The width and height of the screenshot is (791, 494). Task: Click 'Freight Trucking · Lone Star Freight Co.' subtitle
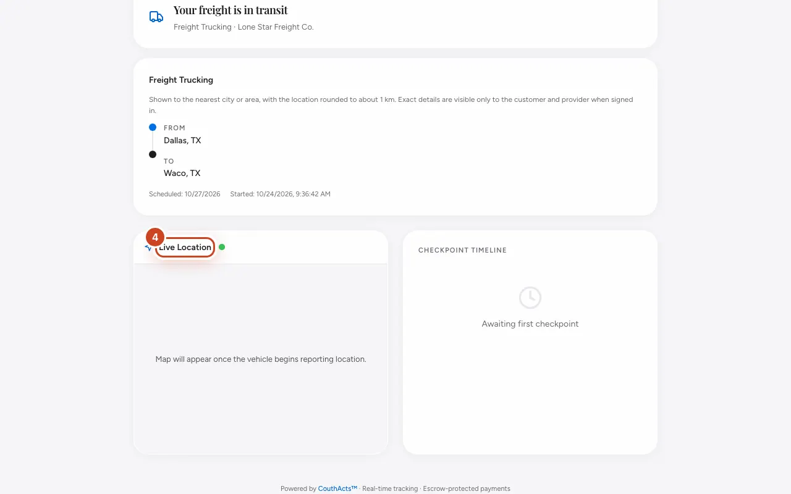pyautogui.click(x=243, y=27)
